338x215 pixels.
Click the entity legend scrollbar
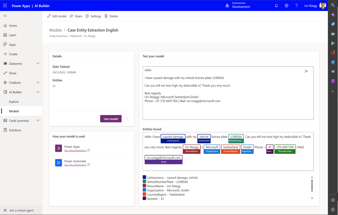312,185
